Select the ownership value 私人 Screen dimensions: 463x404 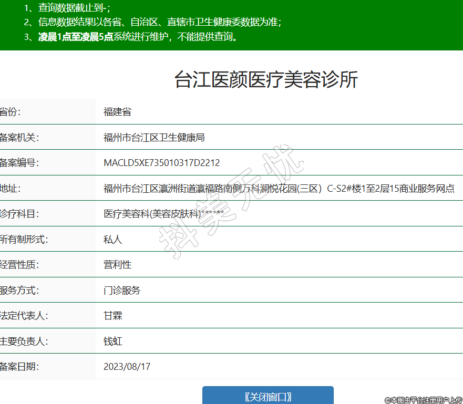(x=112, y=240)
